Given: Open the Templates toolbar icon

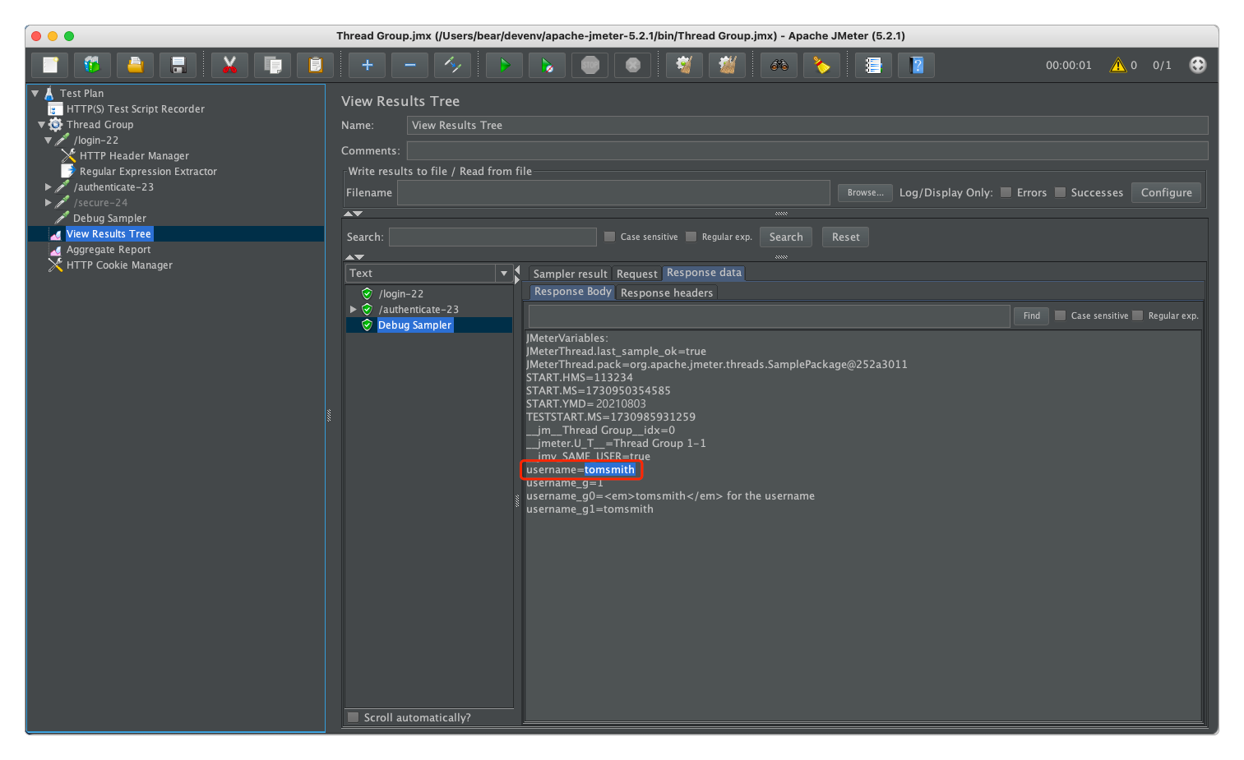Looking at the screenshot, I should point(92,65).
